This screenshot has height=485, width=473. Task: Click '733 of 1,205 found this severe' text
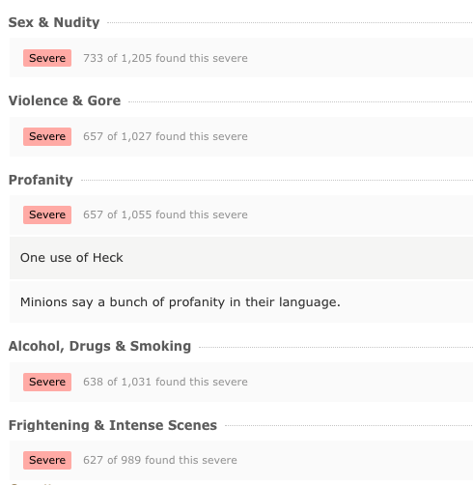[165, 58]
